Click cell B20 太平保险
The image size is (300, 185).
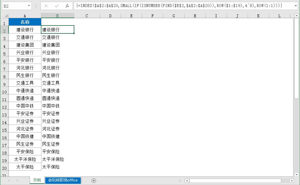[x=58, y=167]
